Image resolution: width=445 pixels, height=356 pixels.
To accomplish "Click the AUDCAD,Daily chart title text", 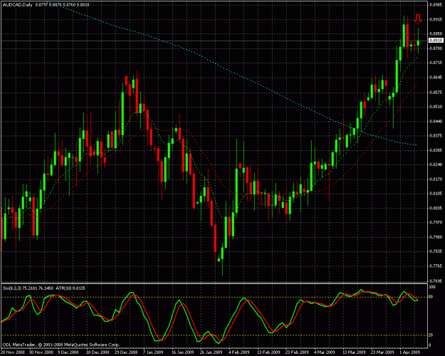I will click(x=18, y=5).
